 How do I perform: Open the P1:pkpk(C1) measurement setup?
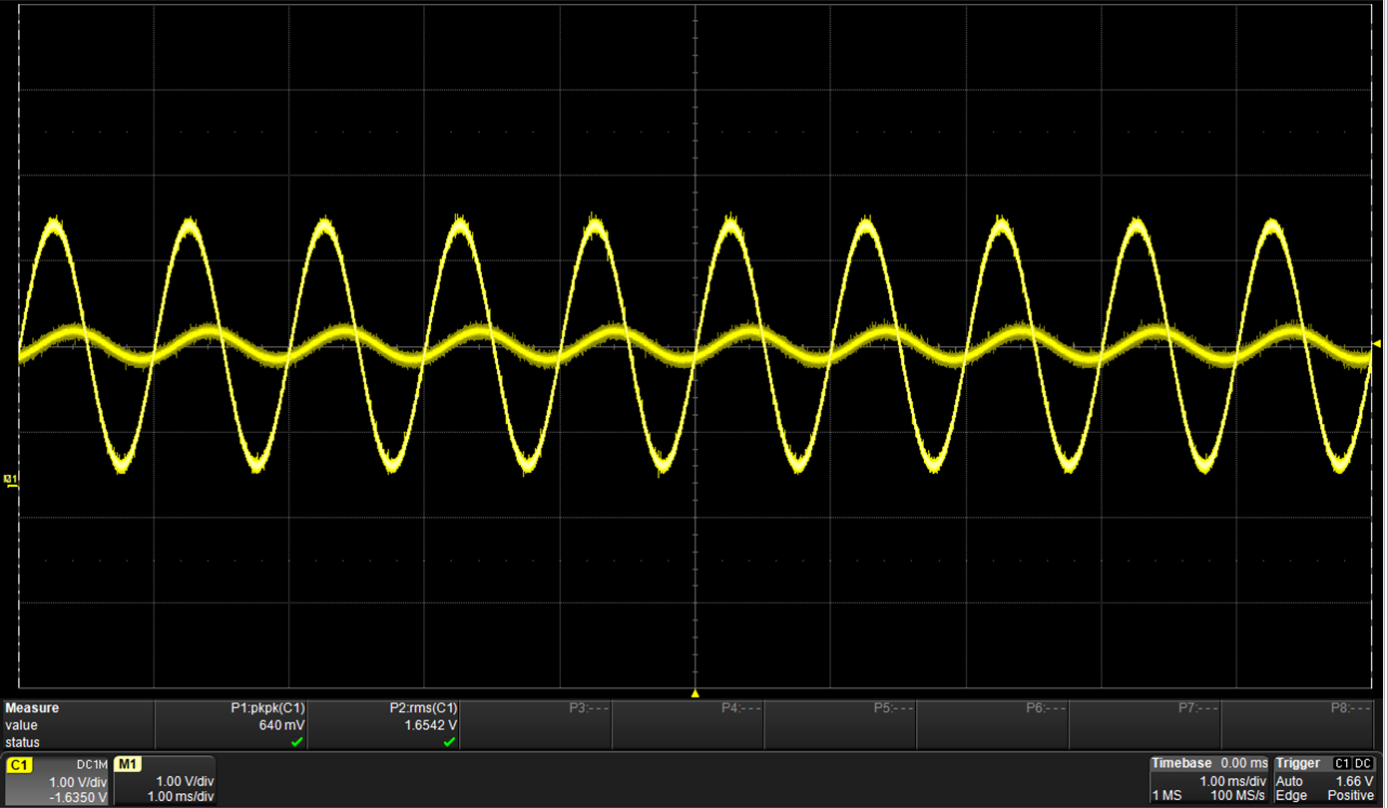tap(267, 708)
